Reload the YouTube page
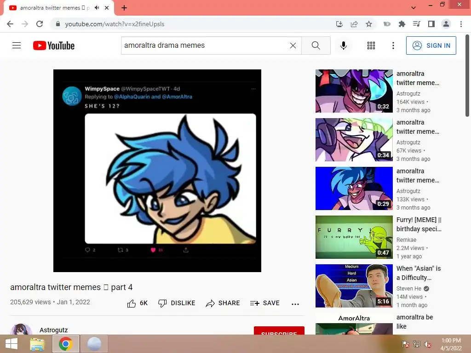The width and height of the screenshot is (471, 353). click(40, 24)
